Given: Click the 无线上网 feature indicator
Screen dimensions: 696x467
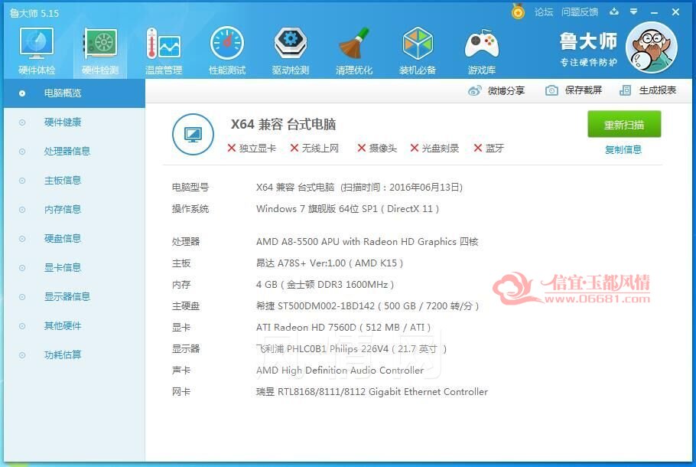Looking at the screenshot, I should coord(314,148).
